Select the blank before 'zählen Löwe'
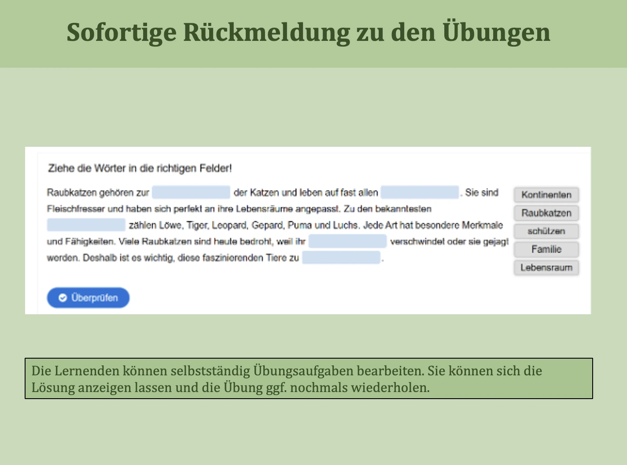The height and width of the screenshot is (465, 627). 86,225
